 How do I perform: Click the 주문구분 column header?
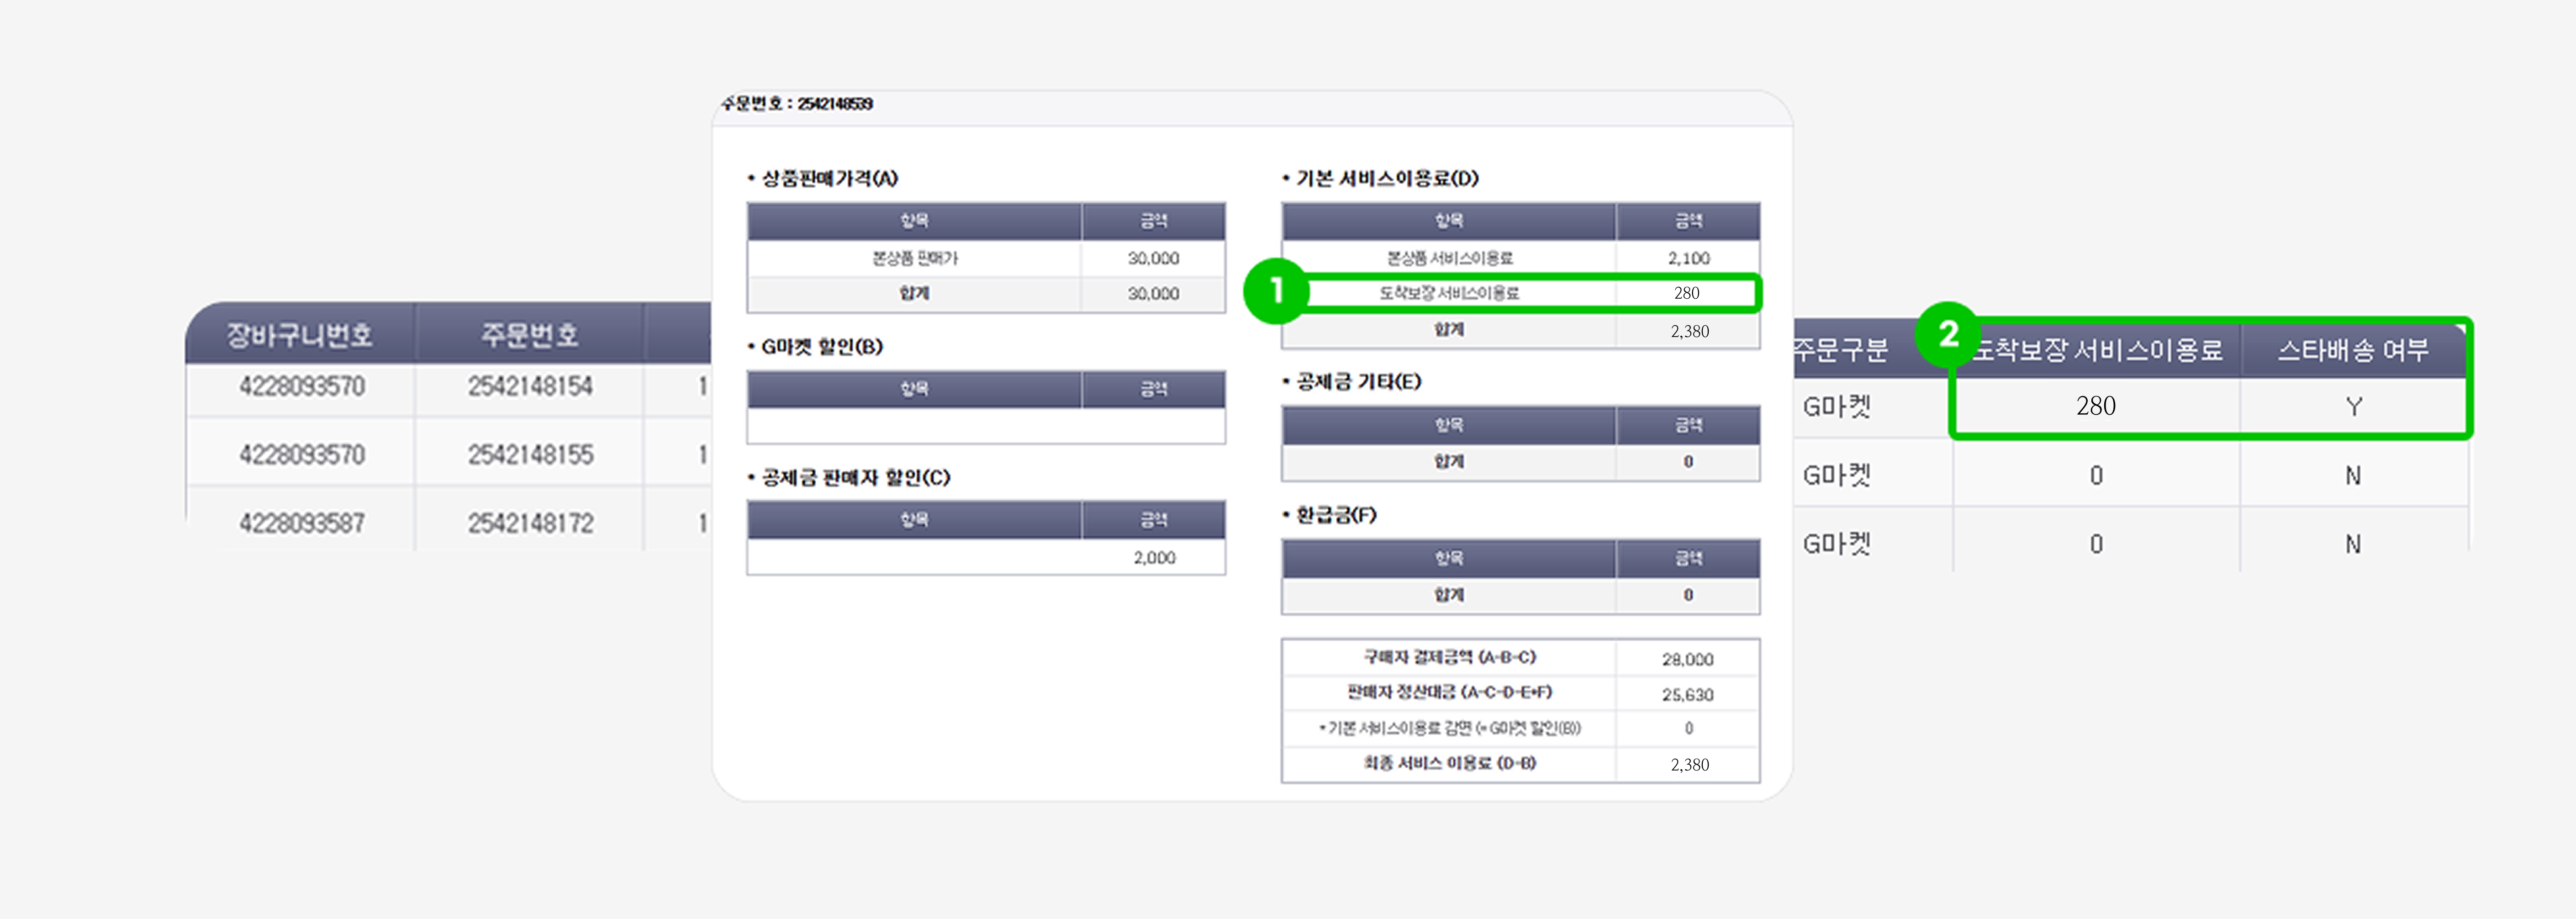pyautogui.click(x=1840, y=350)
